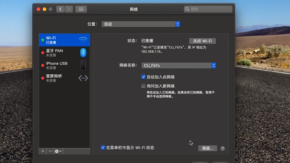Click the red status dot for iPhone USB

[x=43, y=65]
